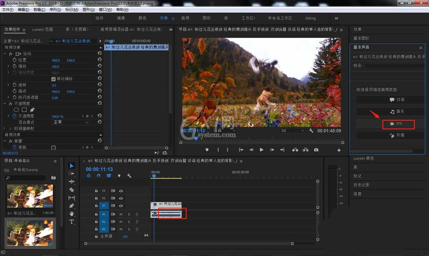This screenshot has width=429, height=256.
Task: Mute audio track A1
Action: click(121, 214)
